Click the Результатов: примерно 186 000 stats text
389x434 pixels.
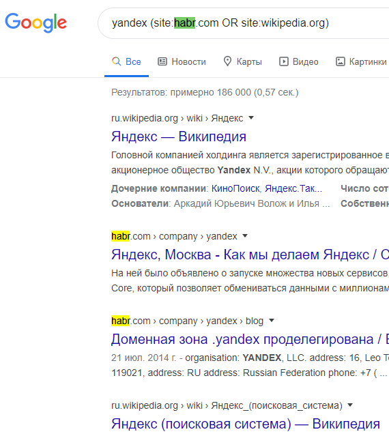[x=205, y=92]
